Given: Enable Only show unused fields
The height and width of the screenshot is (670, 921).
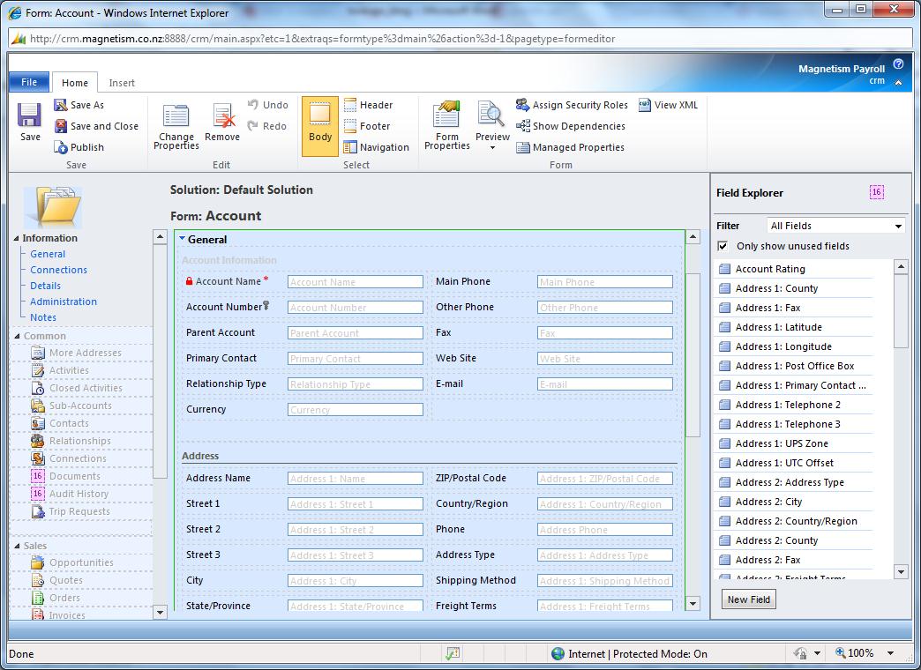Looking at the screenshot, I should tap(724, 247).
